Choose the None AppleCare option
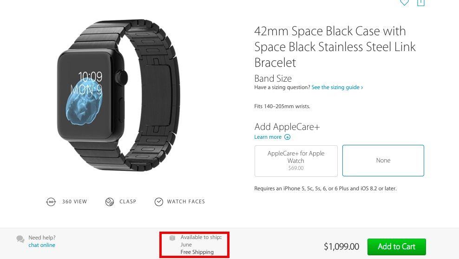The height and width of the screenshot is (259, 459). 383,161
